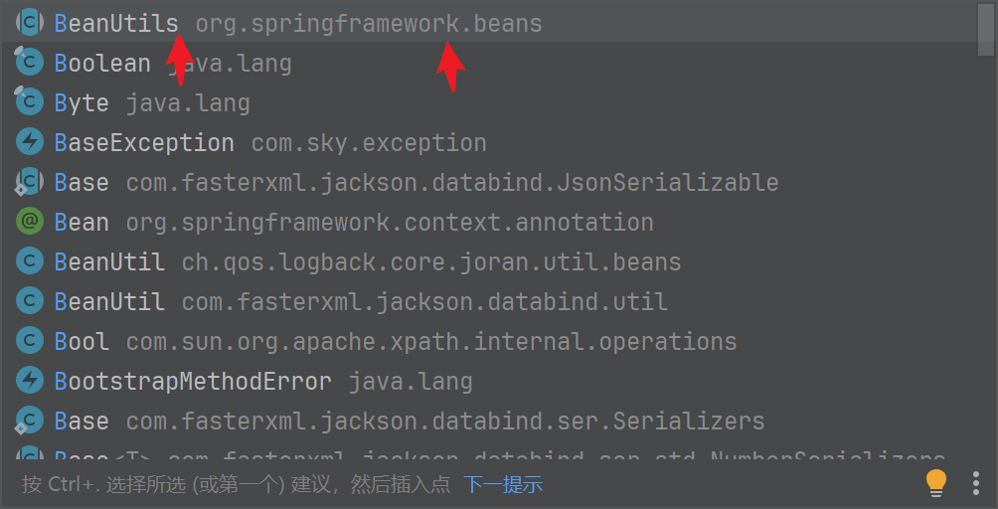Select Base JsonSerializable completion entry

(489, 182)
